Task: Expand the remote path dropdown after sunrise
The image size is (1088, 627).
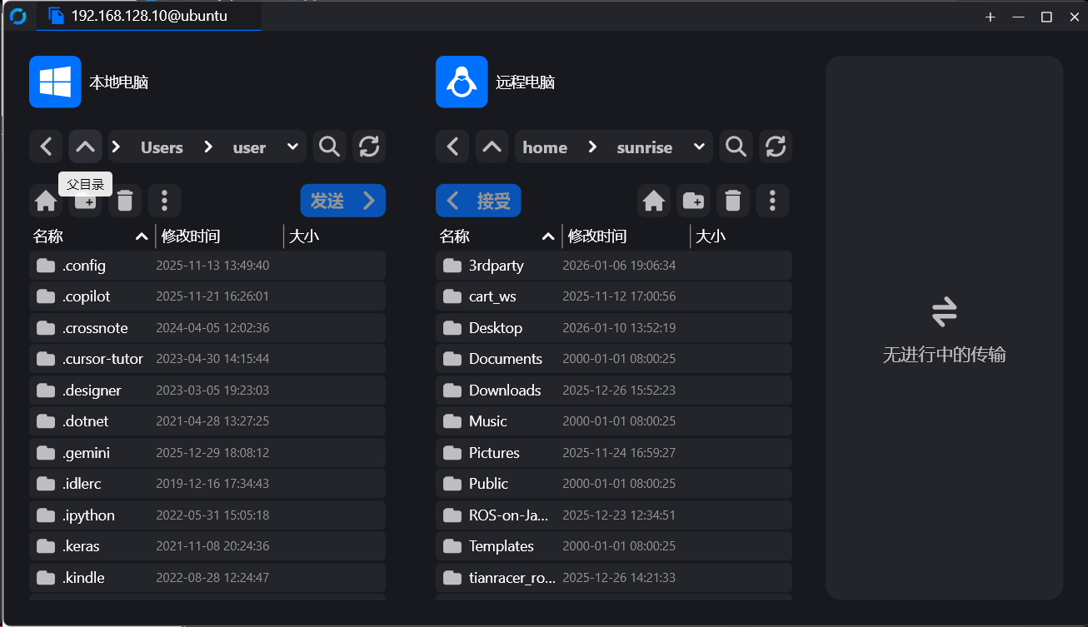Action: [699, 147]
